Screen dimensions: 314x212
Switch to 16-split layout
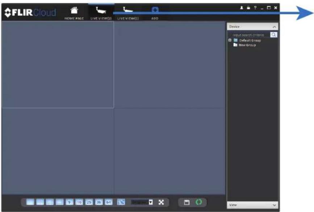79,202
